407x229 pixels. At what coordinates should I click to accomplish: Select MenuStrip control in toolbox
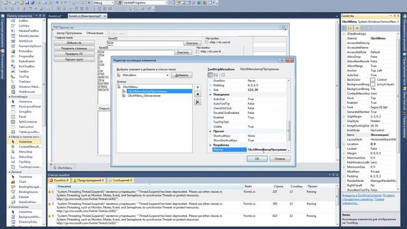click(25, 151)
